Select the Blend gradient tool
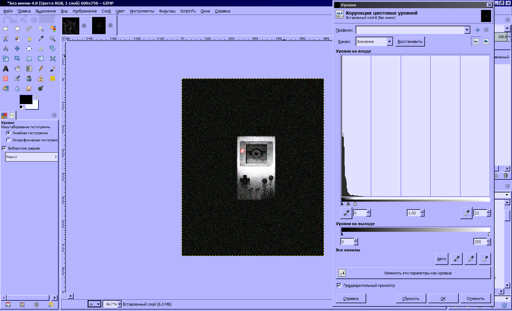 click(x=29, y=69)
